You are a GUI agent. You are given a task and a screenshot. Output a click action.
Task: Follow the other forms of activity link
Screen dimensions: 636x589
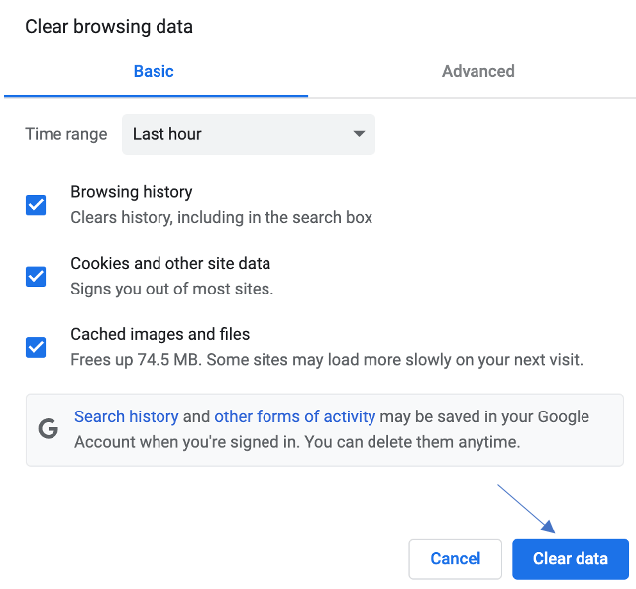pyautogui.click(x=294, y=416)
